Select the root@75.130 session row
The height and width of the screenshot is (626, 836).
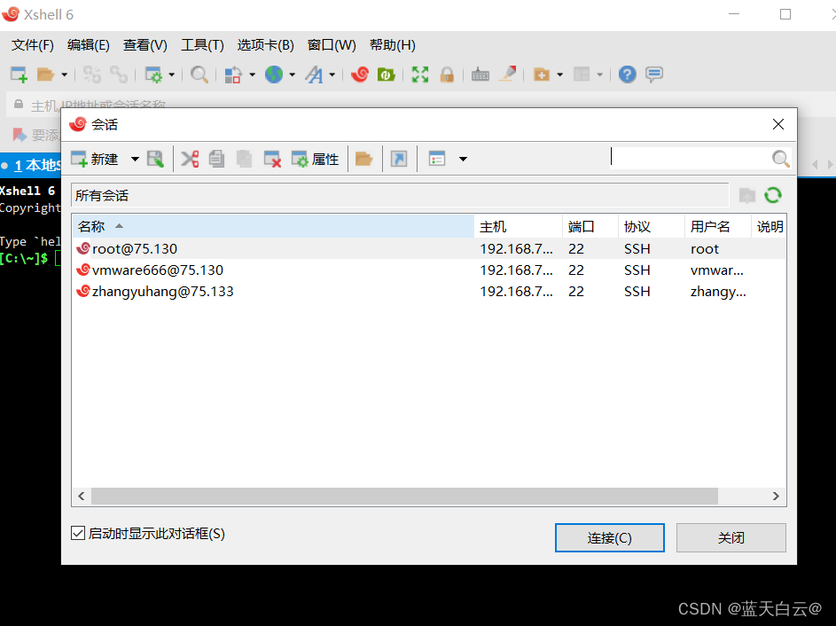tap(429, 248)
